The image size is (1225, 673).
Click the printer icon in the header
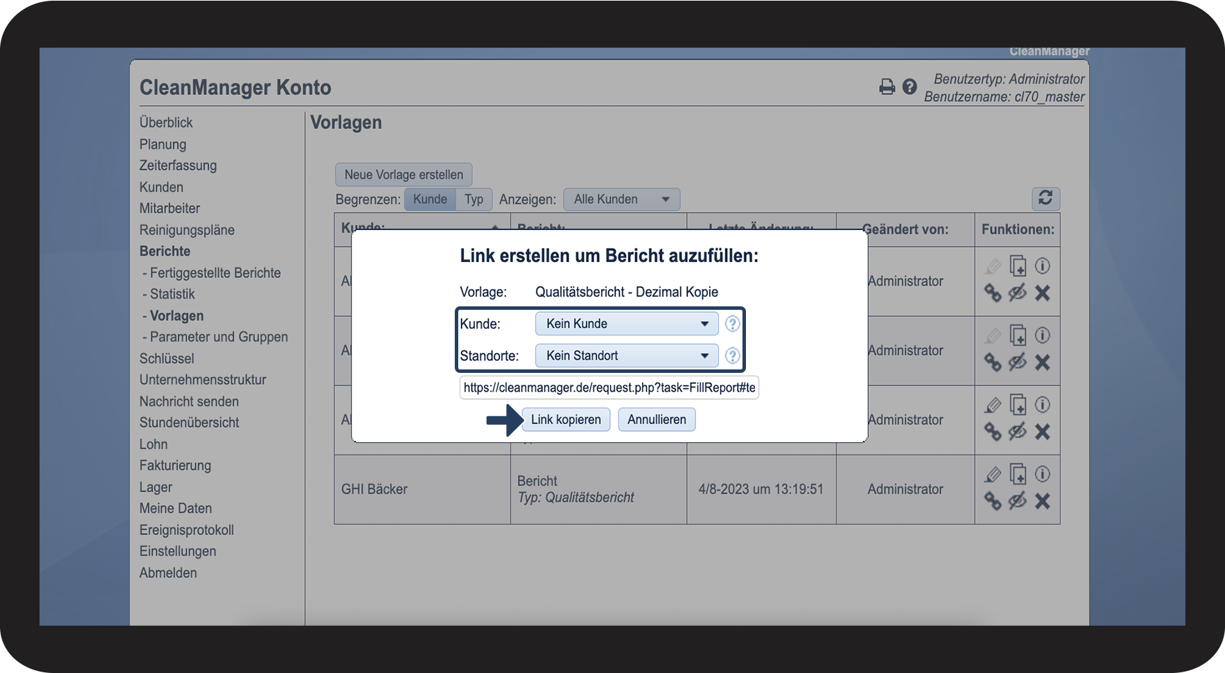(x=887, y=87)
